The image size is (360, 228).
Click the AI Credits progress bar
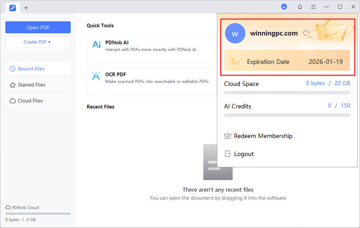coord(287,115)
